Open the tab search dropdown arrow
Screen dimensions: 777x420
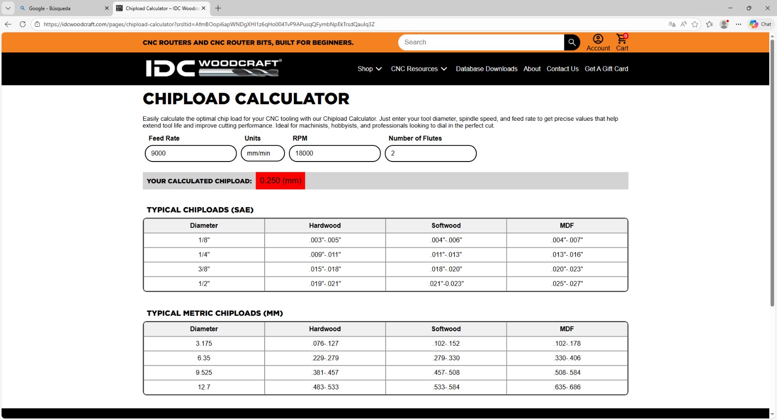tap(8, 8)
